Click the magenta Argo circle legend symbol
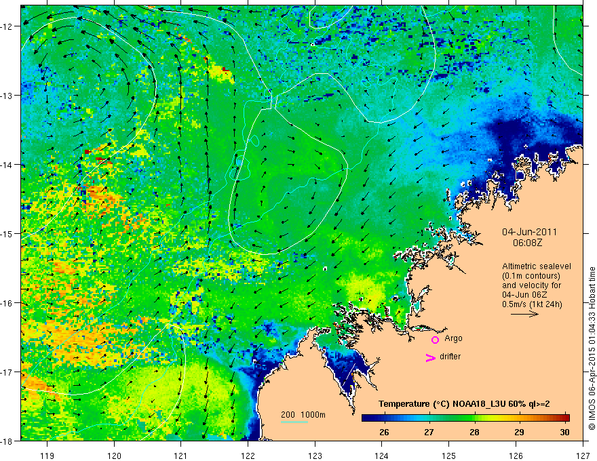The image size is (597, 461). [435, 340]
